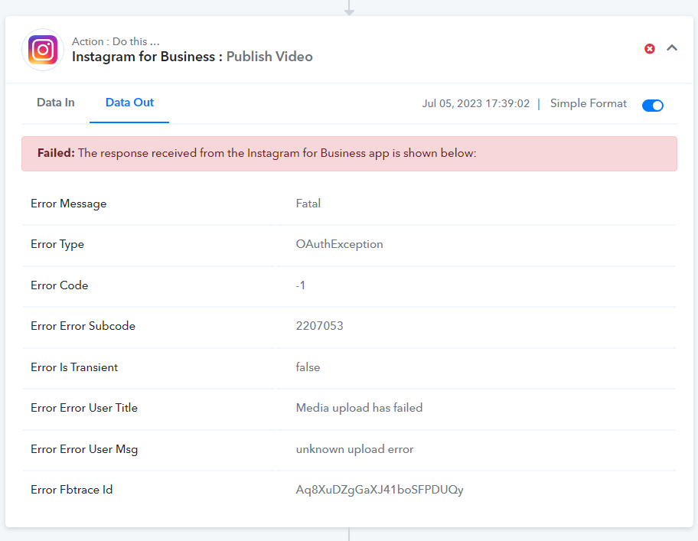Click the '2207053' subcode value
Screen dimensions: 698x541
point(320,326)
